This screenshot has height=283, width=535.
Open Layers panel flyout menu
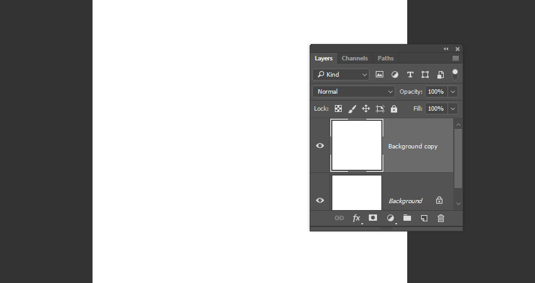coord(456,58)
